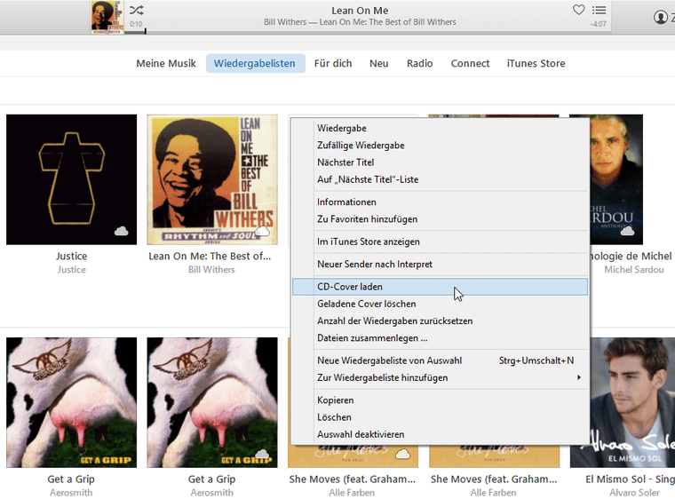Go to the Neu tab

379,63
